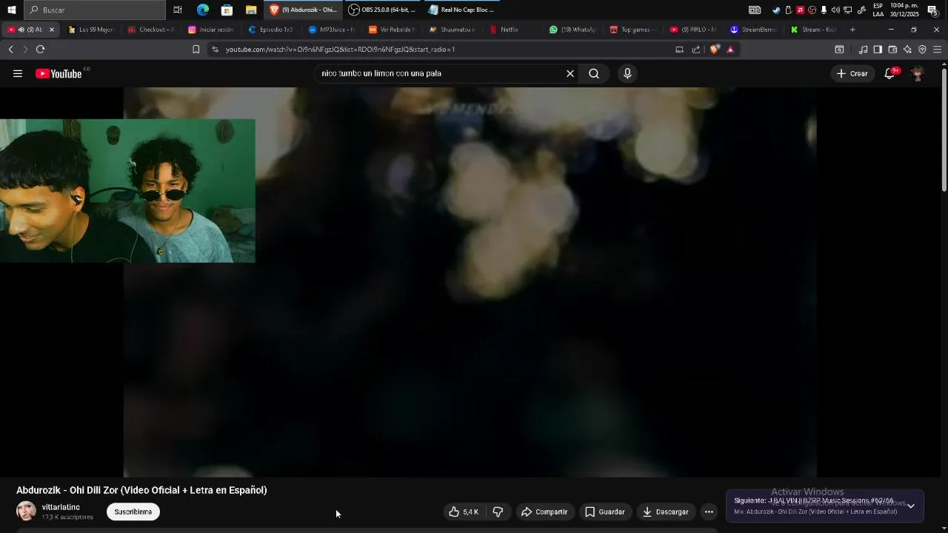Switch to the Los 99 Mejores tab
The image size is (948, 533).
[91, 30]
